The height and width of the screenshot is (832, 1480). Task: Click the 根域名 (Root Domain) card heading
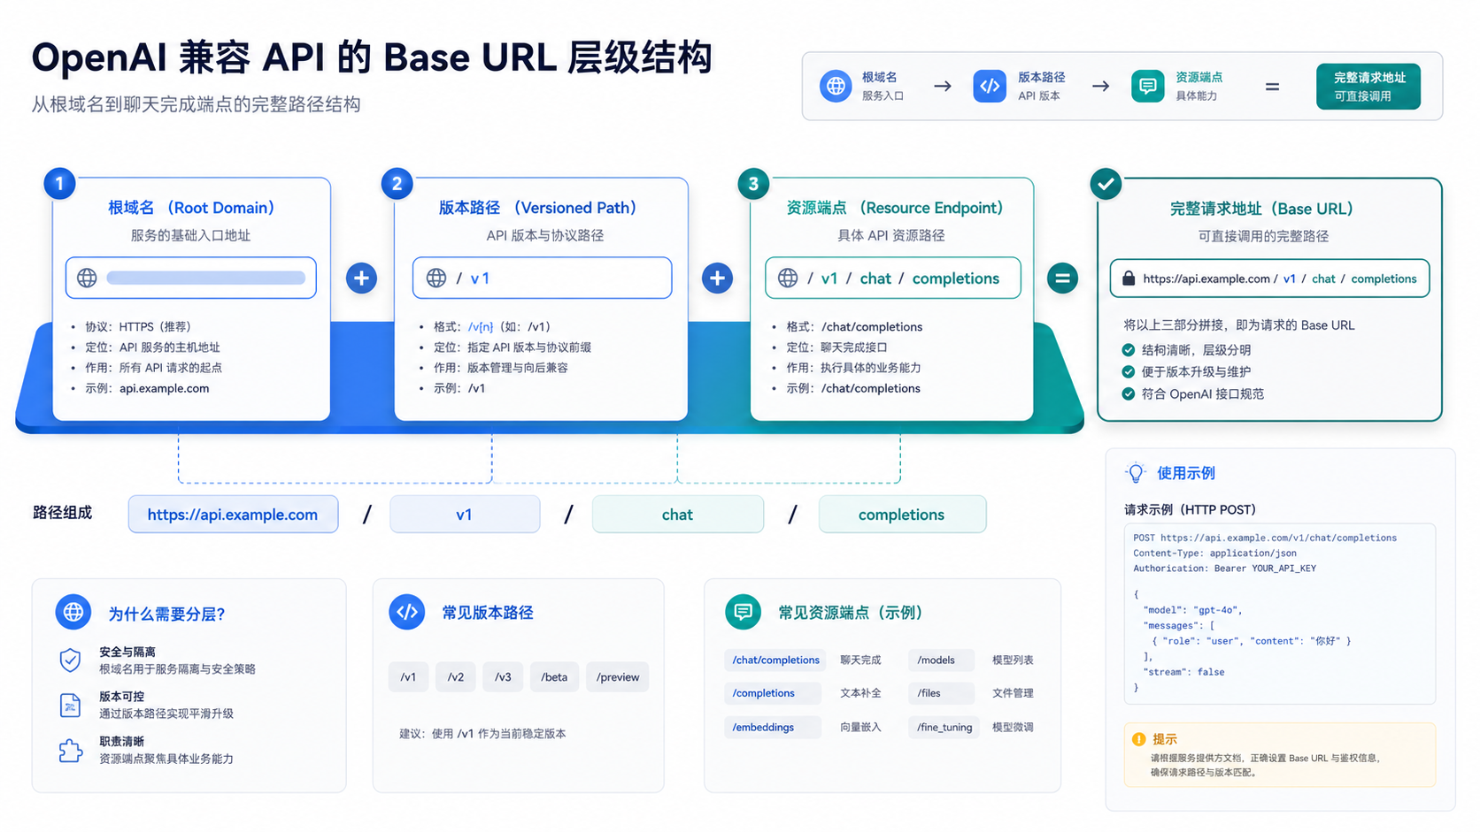[190, 208]
